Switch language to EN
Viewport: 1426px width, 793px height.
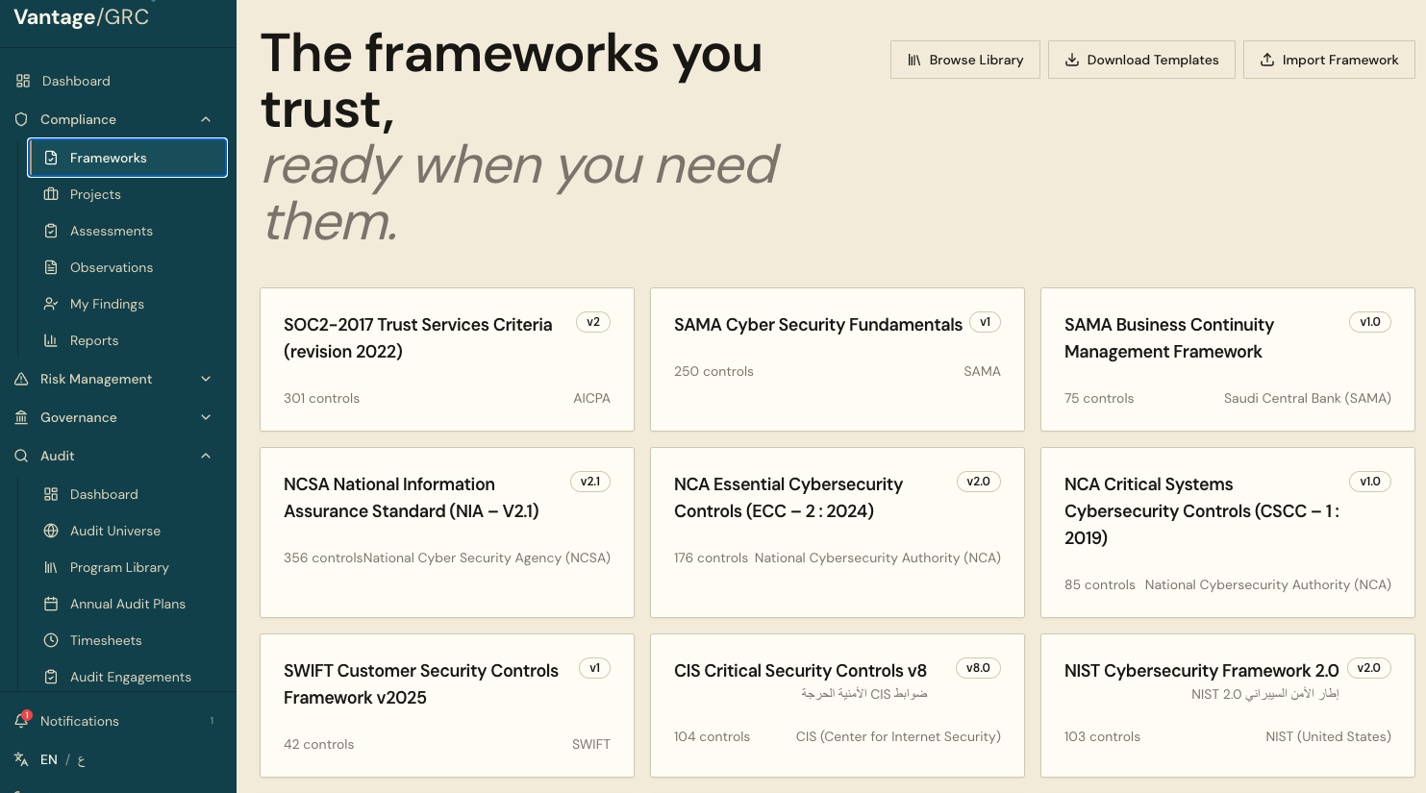tap(49, 759)
